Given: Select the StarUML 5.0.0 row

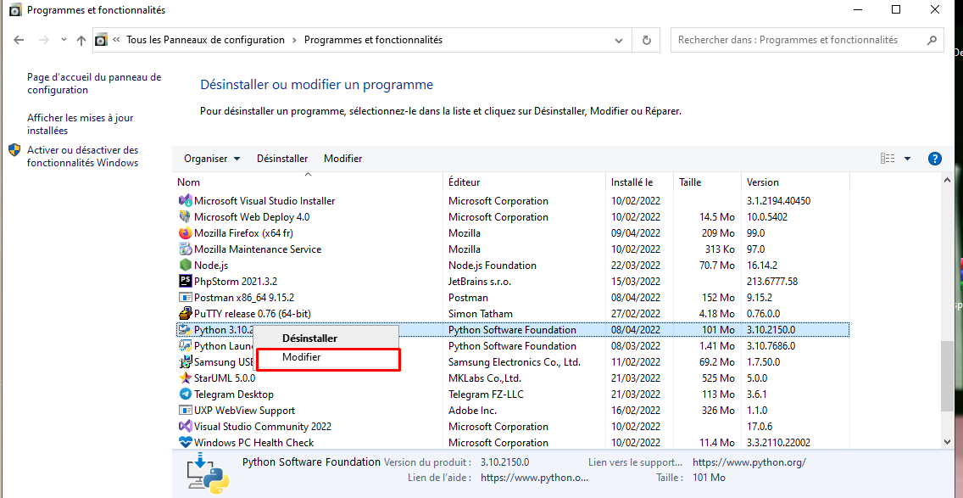Looking at the screenshot, I should coord(513,378).
